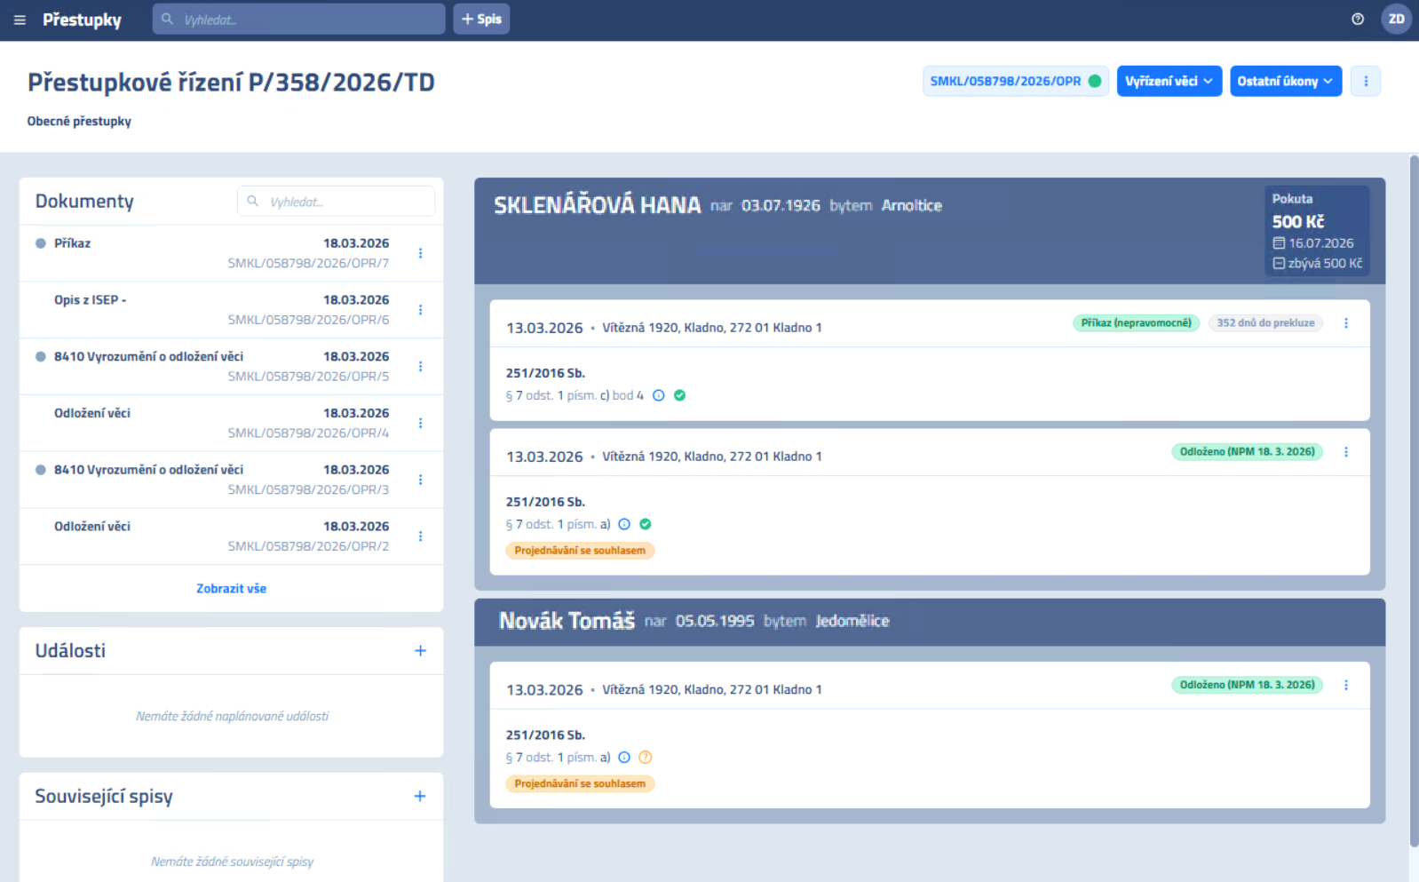This screenshot has width=1419, height=882.
Task: Click the page vertical scrollbar
Action: point(1414,502)
